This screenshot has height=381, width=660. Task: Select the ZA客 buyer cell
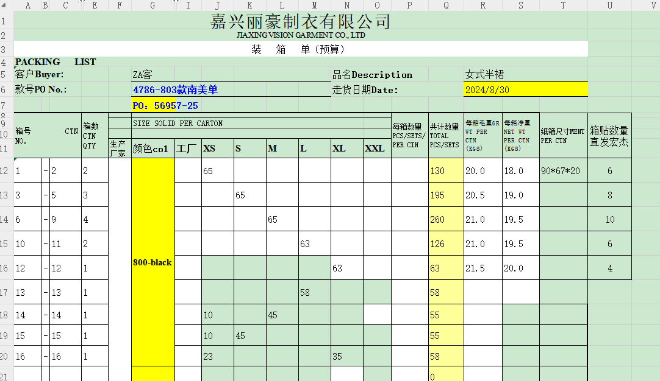pyautogui.click(x=143, y=74)
